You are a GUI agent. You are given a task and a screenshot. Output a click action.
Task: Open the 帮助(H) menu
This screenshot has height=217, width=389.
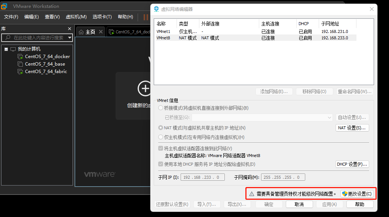tap(125, 16)
